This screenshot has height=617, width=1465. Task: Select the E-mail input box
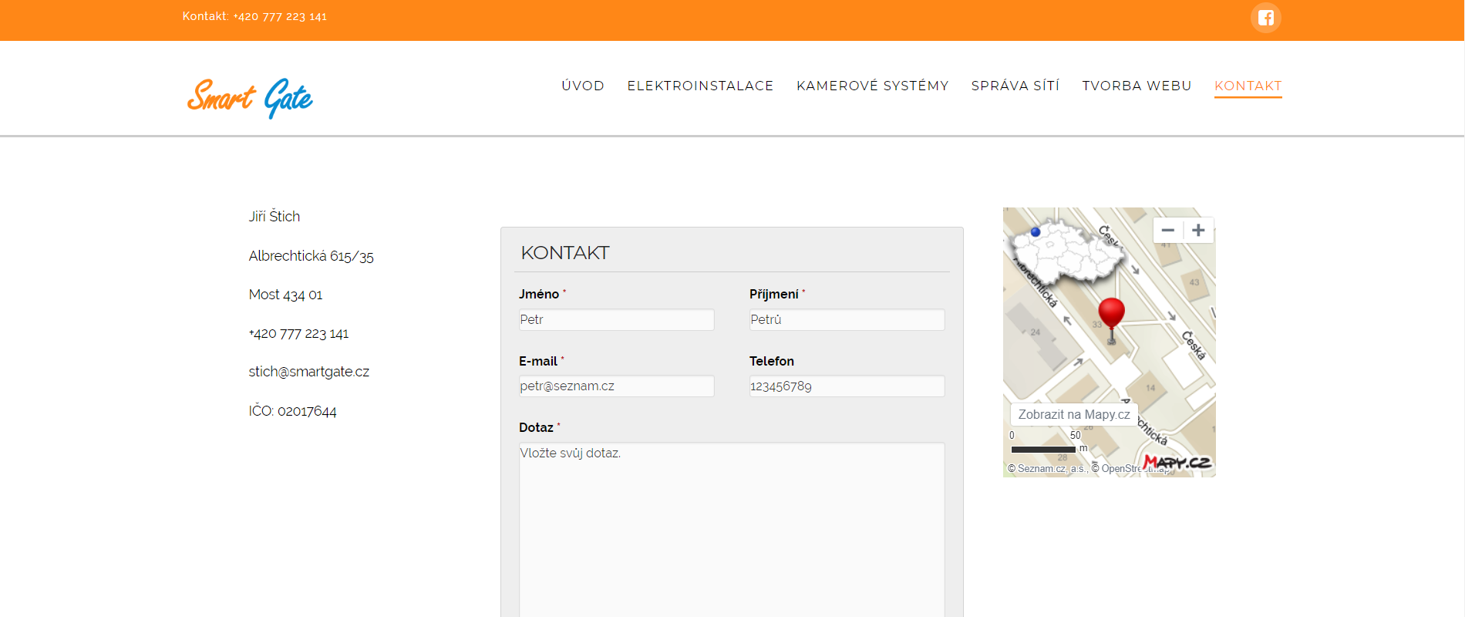pyautogui.click(x=616, y=386)
